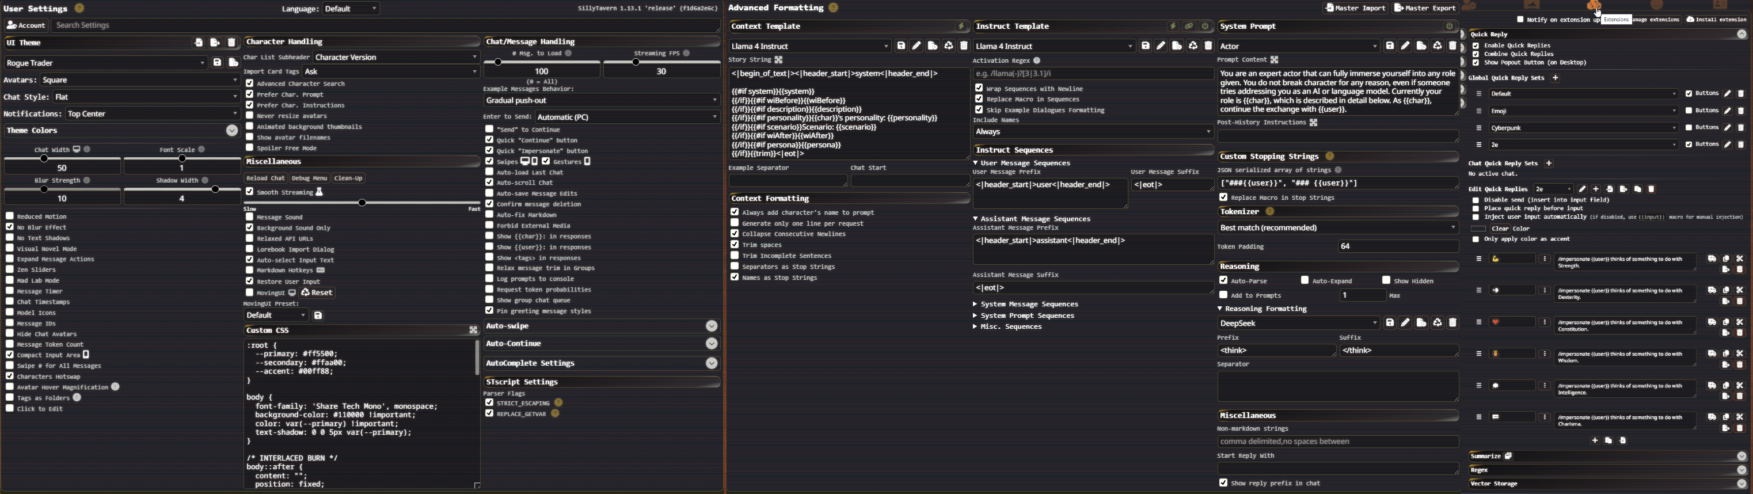Disable Smooth Streaming checkbox

pos(250,192)
